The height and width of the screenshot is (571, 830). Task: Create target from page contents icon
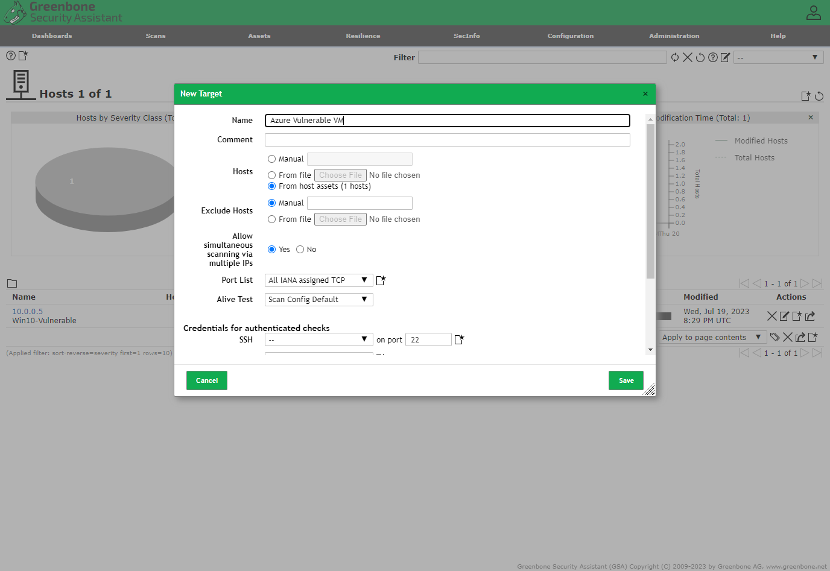click(813, 337)
